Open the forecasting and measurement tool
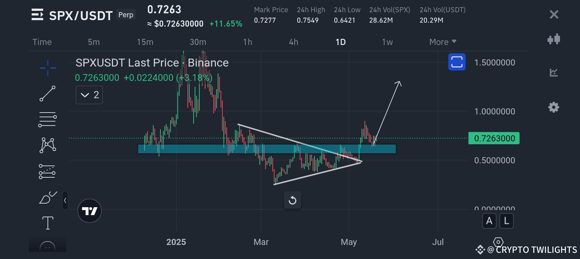The image size is (580, 259). point(47,172)
